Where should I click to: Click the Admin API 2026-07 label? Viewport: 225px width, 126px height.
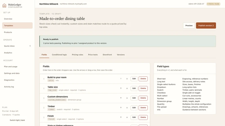[196, 4]
